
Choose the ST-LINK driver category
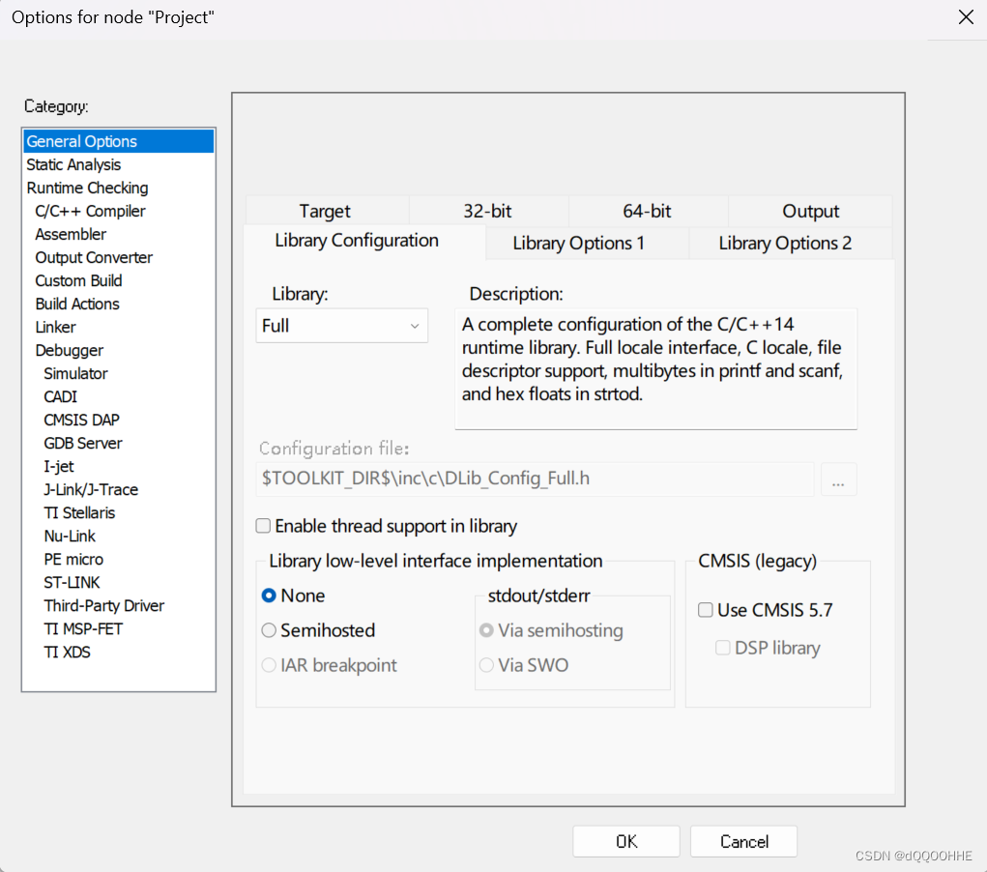pyautogui.click(x=72, y=582)
